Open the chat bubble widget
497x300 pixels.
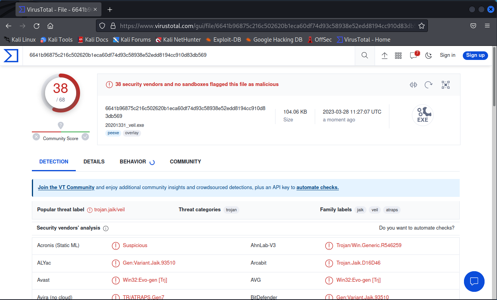(474, 281)
